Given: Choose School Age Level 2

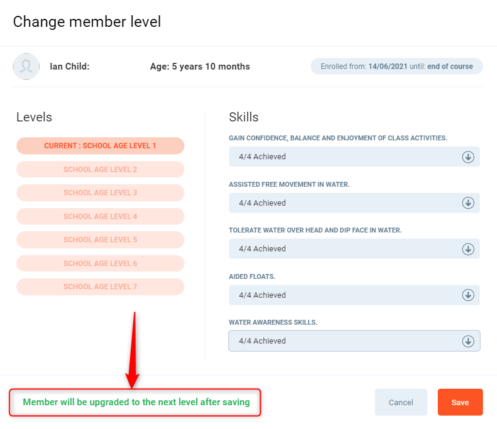Looking at the screenshot, I should pos(100,170).
